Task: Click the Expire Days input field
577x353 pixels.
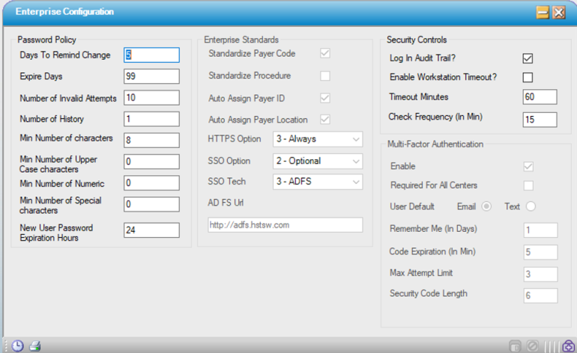Action: [152, 76]
